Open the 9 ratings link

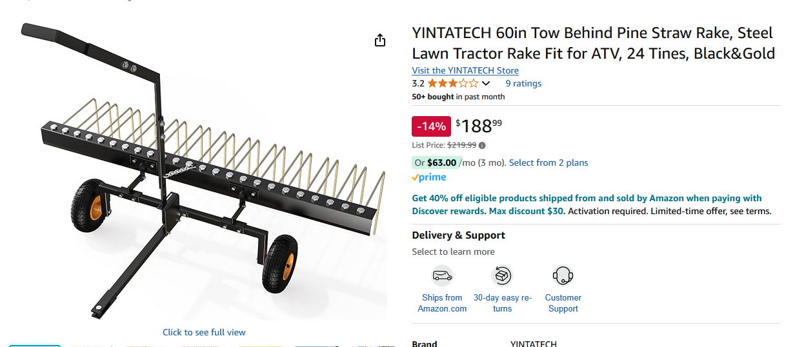point(523,83)
